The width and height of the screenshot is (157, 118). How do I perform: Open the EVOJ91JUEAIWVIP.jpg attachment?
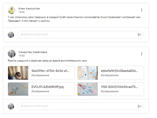click(41, 89)
